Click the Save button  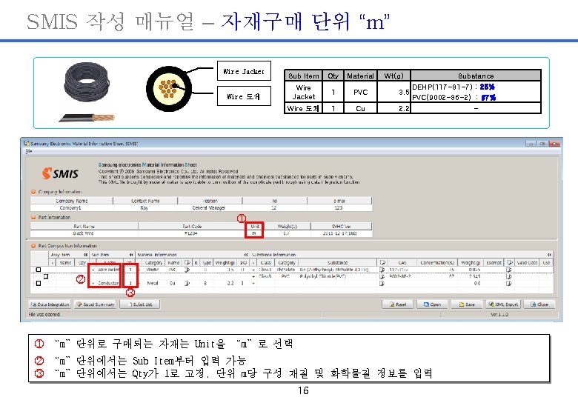[466, 304]
